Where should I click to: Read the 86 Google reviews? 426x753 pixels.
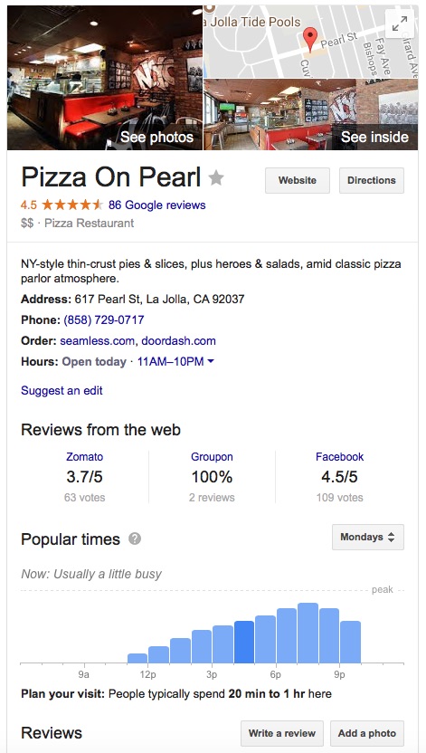[x=156, y=205]
